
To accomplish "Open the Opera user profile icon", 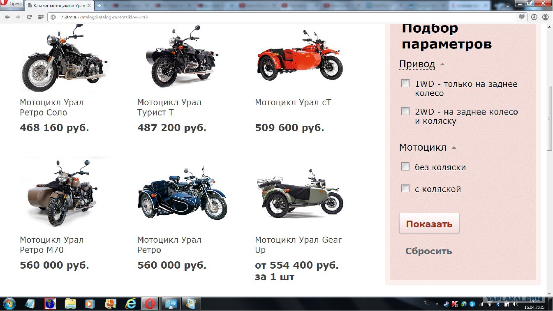I will (x=546, y=17).
